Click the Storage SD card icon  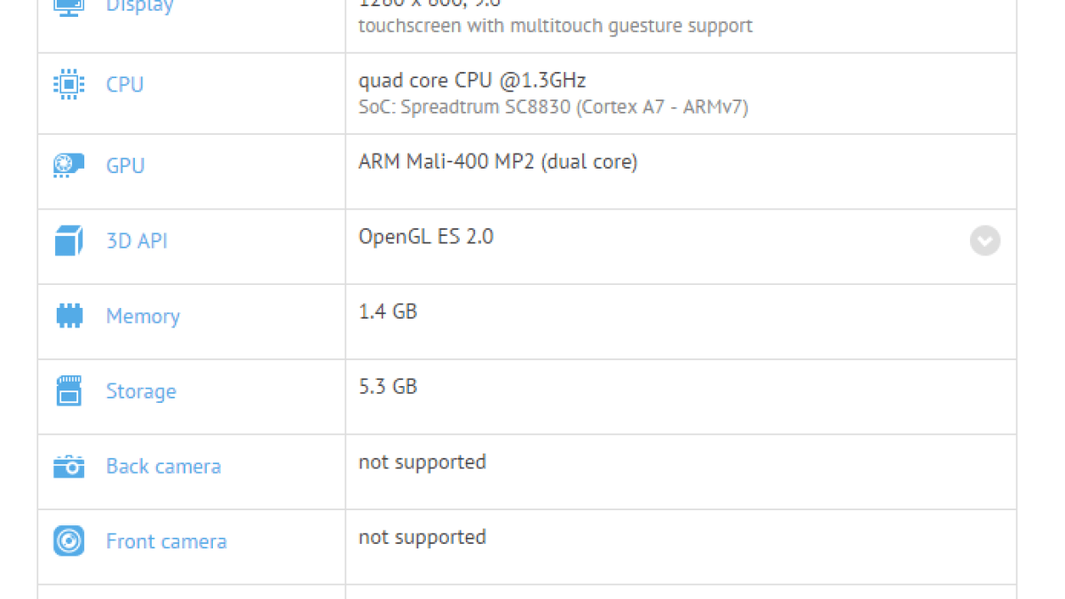(68, 391)
